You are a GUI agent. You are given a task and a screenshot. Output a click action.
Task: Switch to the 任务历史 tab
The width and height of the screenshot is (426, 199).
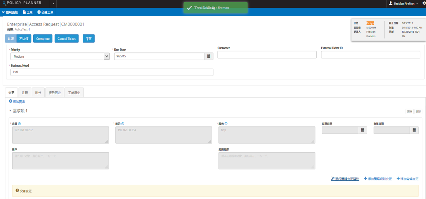pos(55,93)
